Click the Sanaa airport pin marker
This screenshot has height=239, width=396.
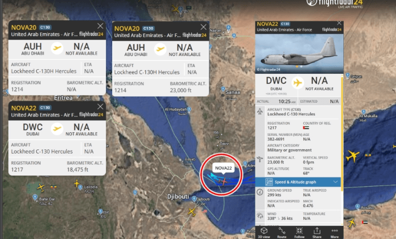click(223, 89)
